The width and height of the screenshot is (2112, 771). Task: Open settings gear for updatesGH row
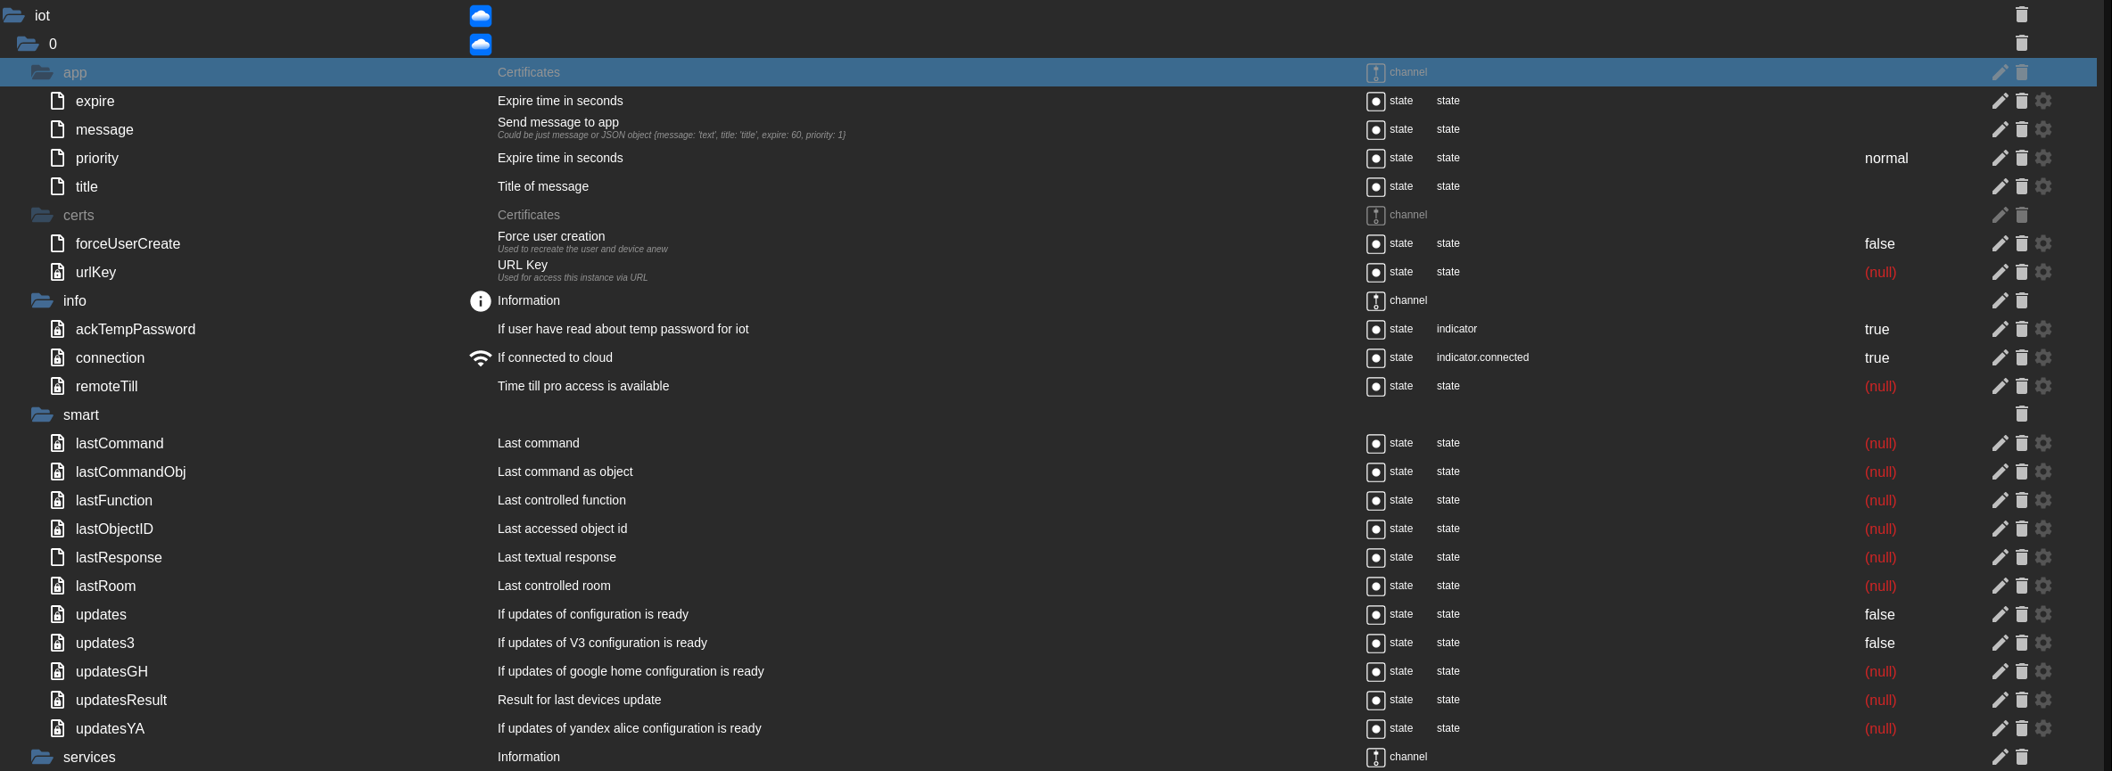(x=2043, y=671)
